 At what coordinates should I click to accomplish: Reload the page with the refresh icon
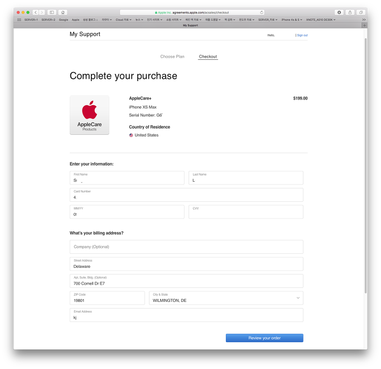(x=262, y=12)
